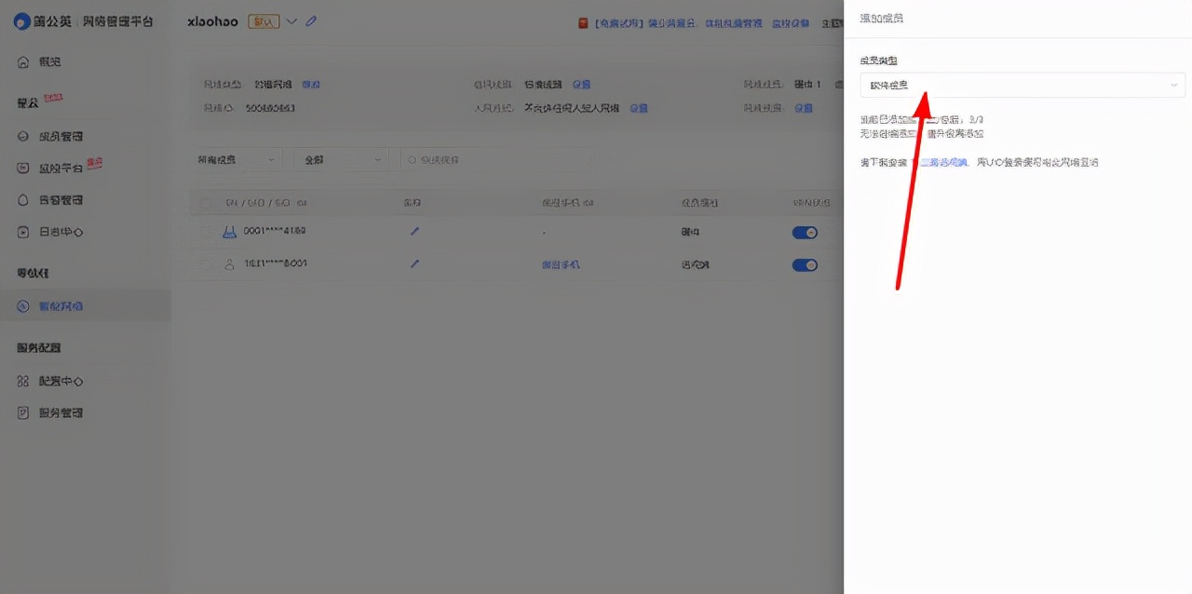The height and width of the screenshot is (594, 1192).
Task: Click the pencil icon beside xiaohao network name
Action: pos(311,21)
